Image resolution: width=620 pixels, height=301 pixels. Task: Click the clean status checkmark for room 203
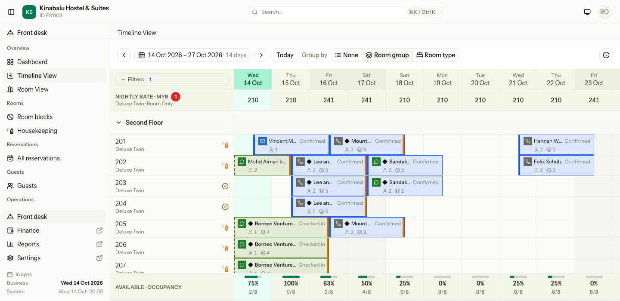(225, 186)
